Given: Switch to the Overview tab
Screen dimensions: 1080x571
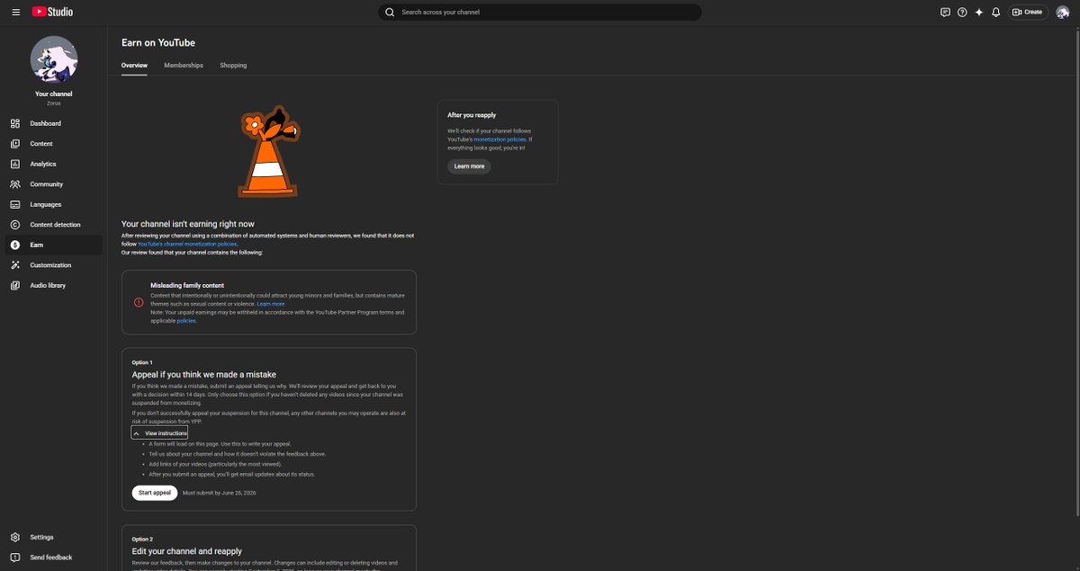Looking at the screenshot, I should click(134, 66).
